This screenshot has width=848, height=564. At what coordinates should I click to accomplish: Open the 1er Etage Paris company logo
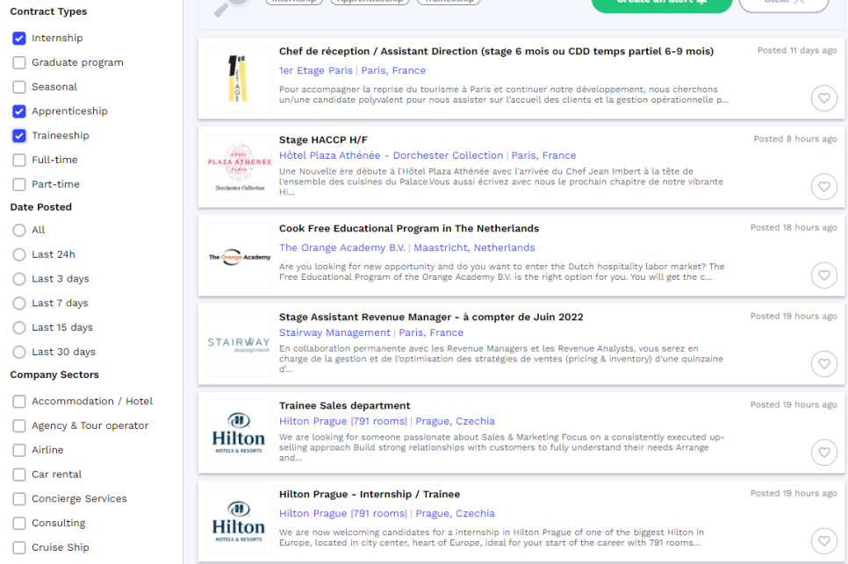tap(239, 78)
